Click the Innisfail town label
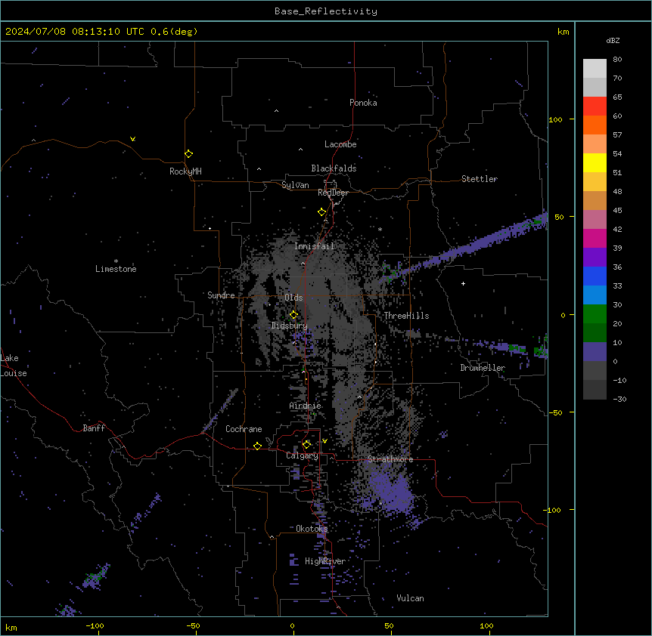Screen dimensions: 652x636 314,246
